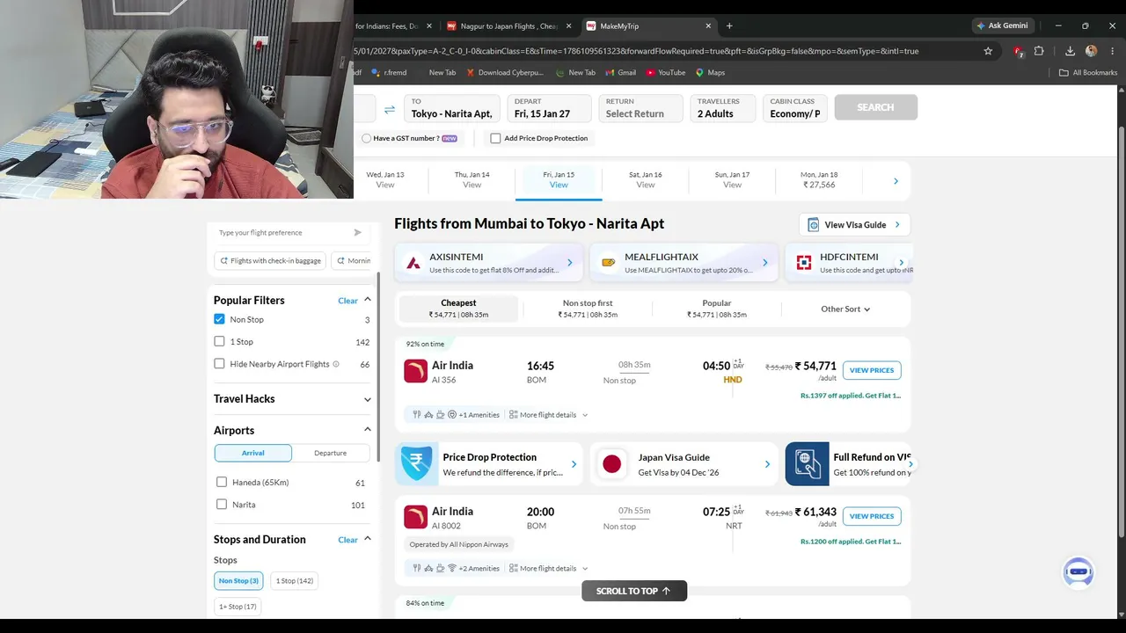The width and height of the screenshot is (1126, 633).
Task: Select the Sat, Jan 16 date tab
Action: 646,179
